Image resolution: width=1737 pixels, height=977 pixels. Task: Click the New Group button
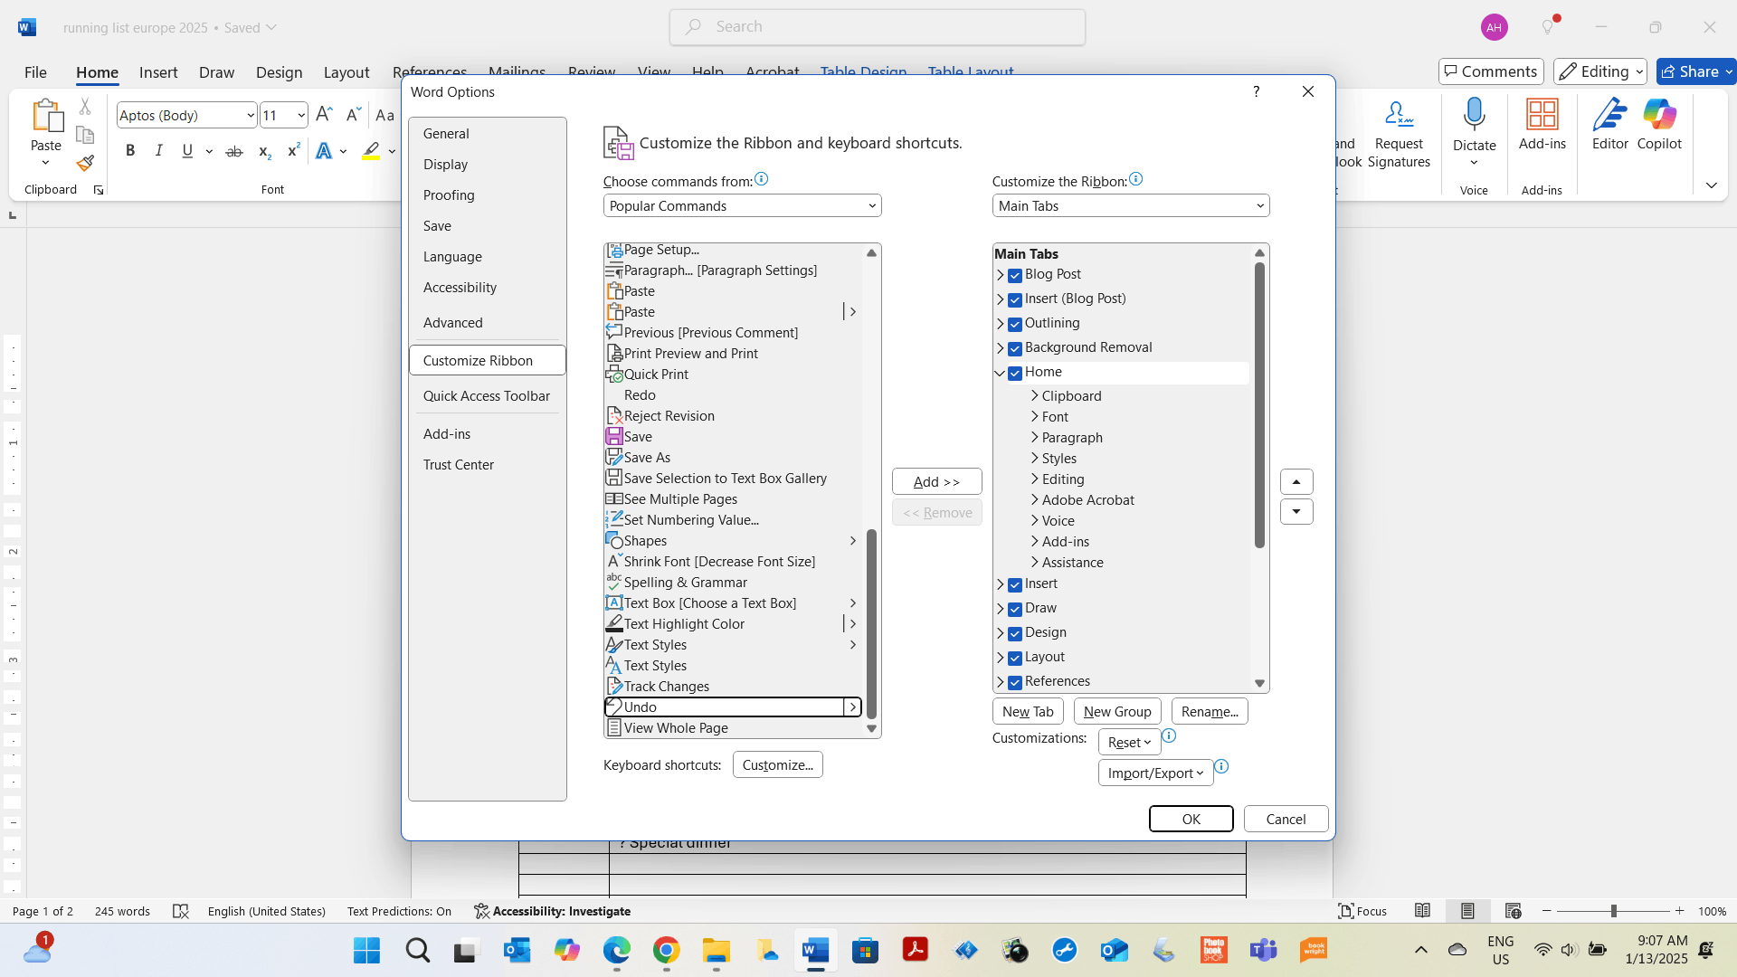[1117, 712]
